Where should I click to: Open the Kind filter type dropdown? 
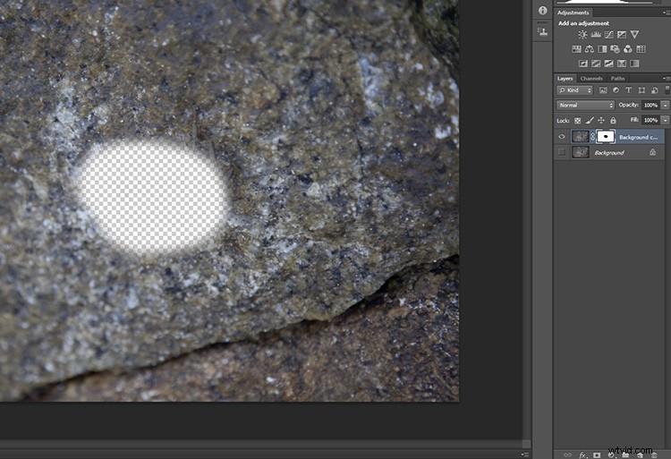point(574,90)
